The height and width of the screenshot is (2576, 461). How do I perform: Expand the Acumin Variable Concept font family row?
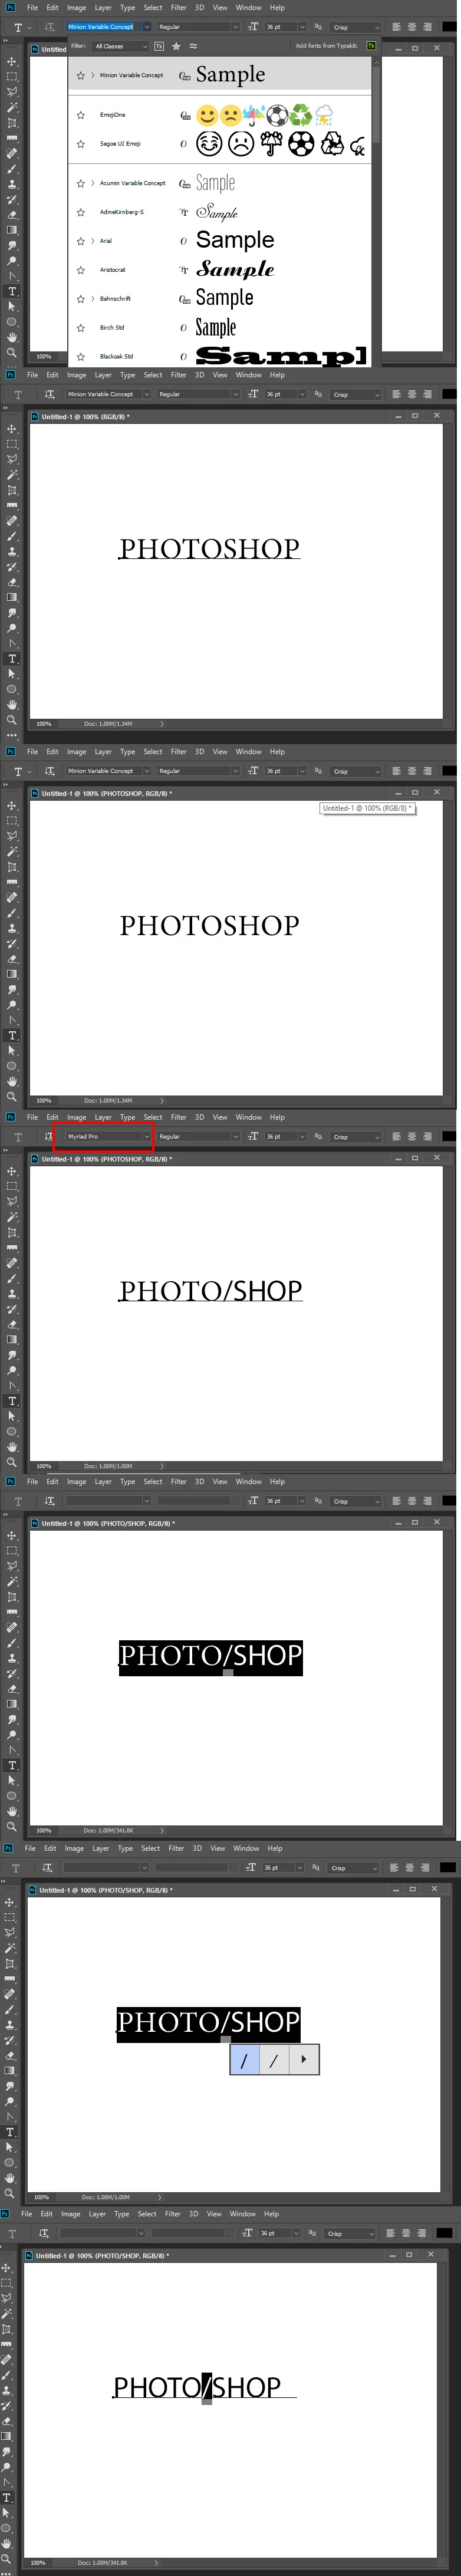[x=93, y=183]
